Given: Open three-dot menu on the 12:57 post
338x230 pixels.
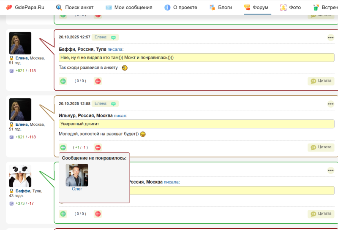Looking at the screenshot, I should tap(331, 38).
